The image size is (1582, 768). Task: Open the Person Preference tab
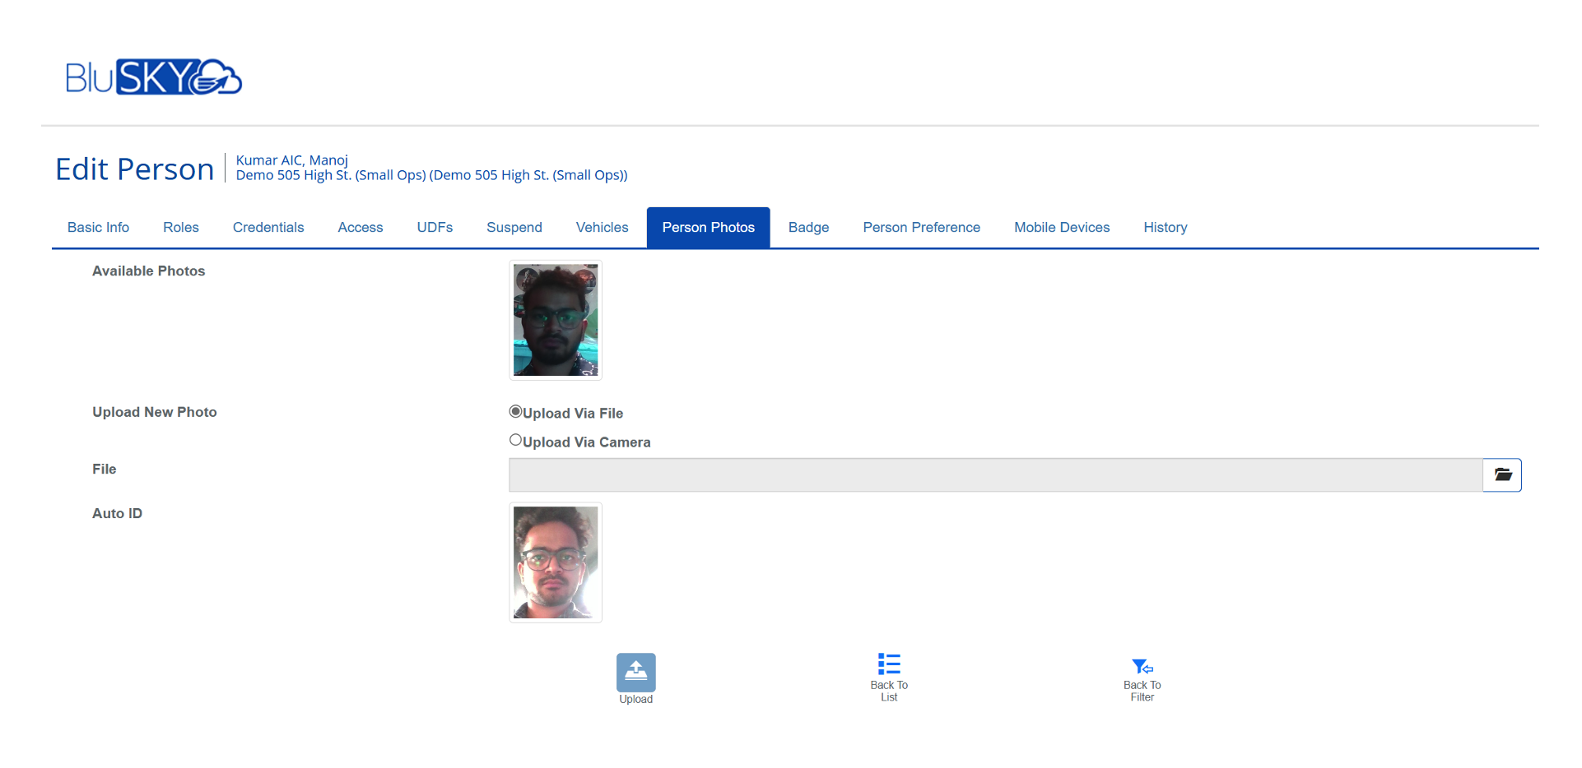tap(921, 227)
